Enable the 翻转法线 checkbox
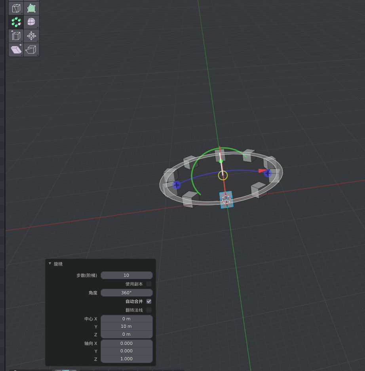Screen dimensions: 365x371 (x=149, y=310)
